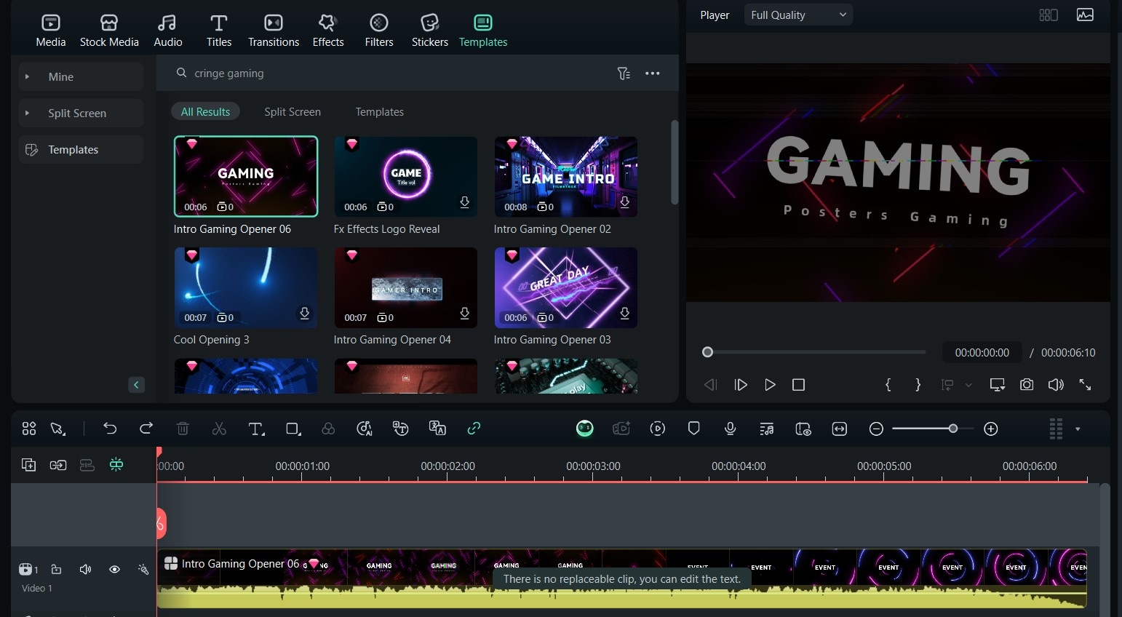Select the All Results filter
1122x617 pixels.
pos(205,111)
